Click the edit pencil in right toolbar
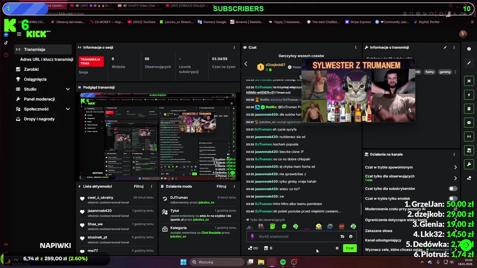This screenshot has height=268, width=477. click(x=469, y=63)
